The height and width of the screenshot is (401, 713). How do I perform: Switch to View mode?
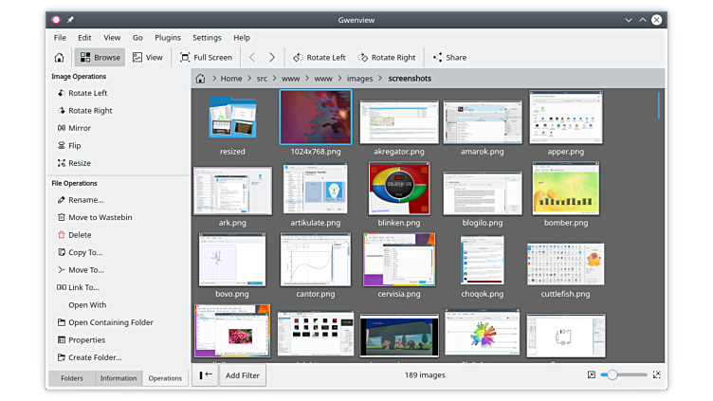147,57
